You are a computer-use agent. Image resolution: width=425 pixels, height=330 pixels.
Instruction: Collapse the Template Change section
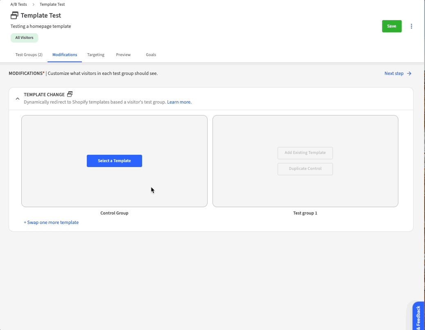(x=18, y=99)
